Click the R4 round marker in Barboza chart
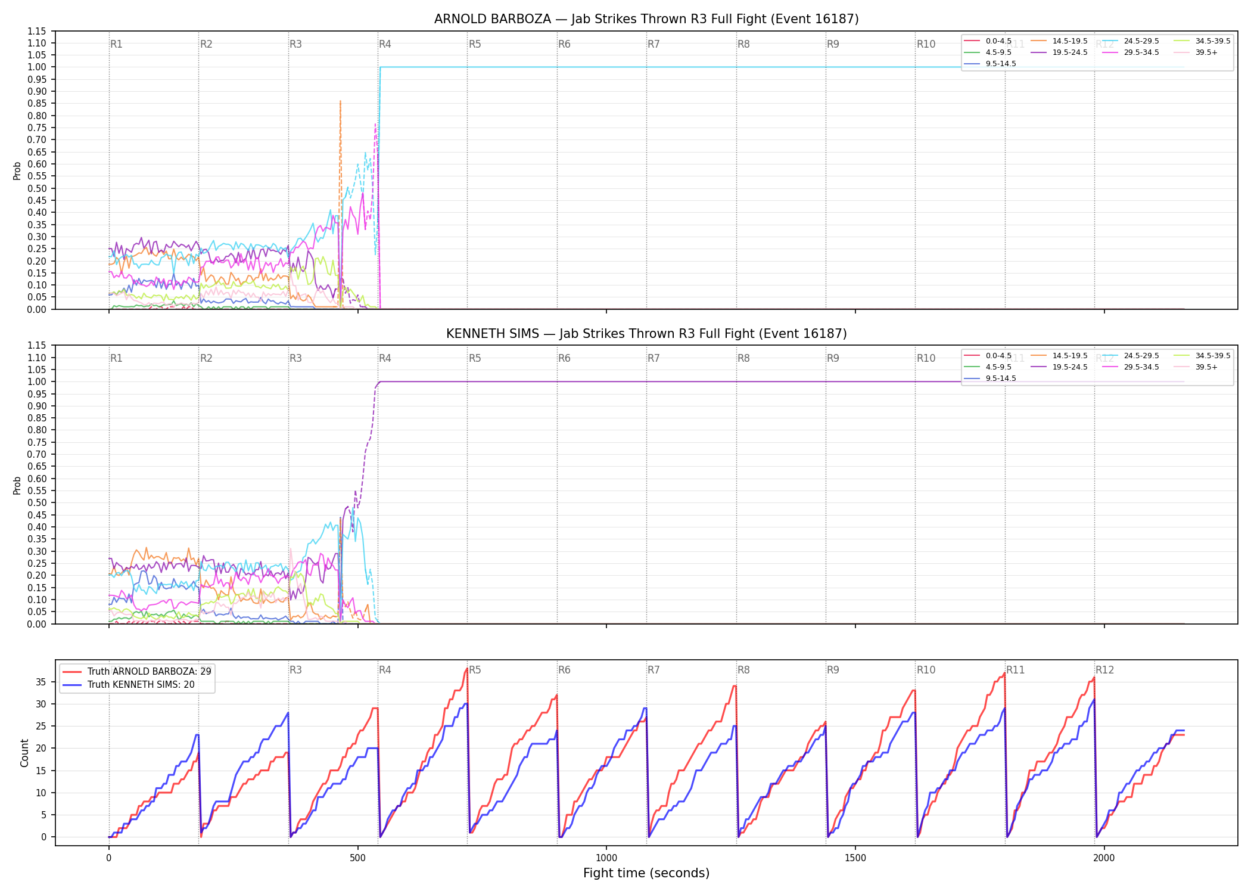This screenshot has width=1251, height=894. pos(385,44)
